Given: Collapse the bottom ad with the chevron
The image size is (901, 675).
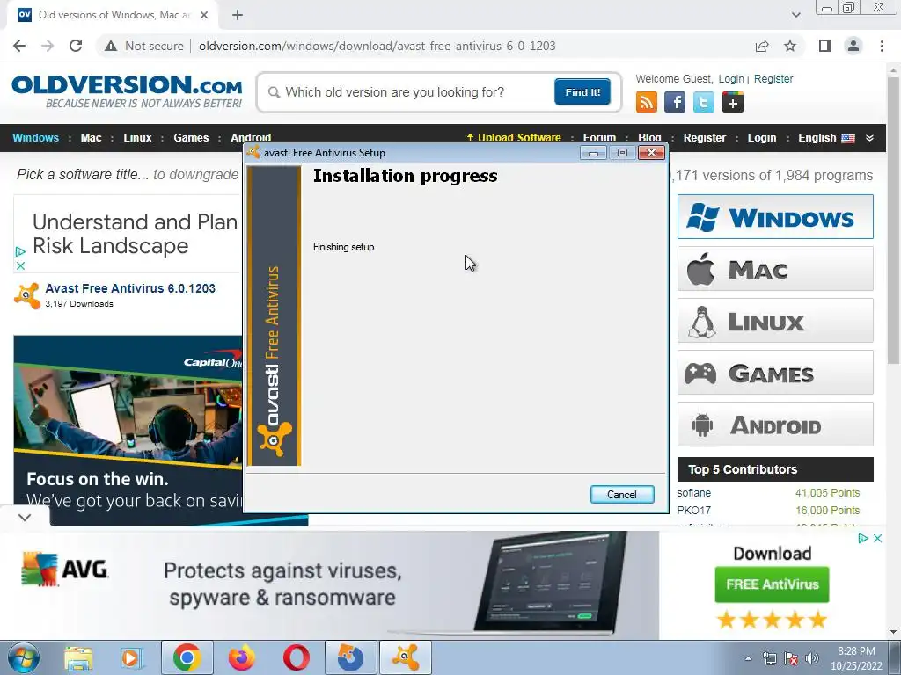Looking at the screenshot, I should pyautogui.click(x=25, y=518).
